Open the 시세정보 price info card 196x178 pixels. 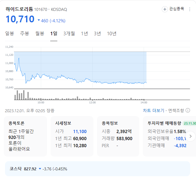coord(72,136)
